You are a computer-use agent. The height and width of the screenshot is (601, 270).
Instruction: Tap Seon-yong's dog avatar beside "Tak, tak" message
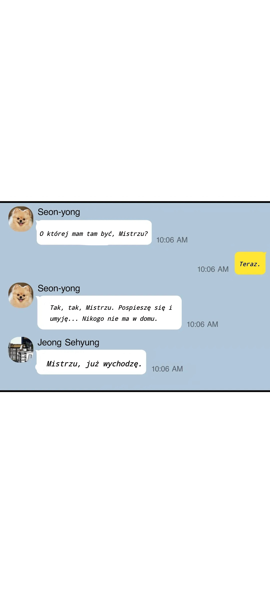(x=21, y=295)
